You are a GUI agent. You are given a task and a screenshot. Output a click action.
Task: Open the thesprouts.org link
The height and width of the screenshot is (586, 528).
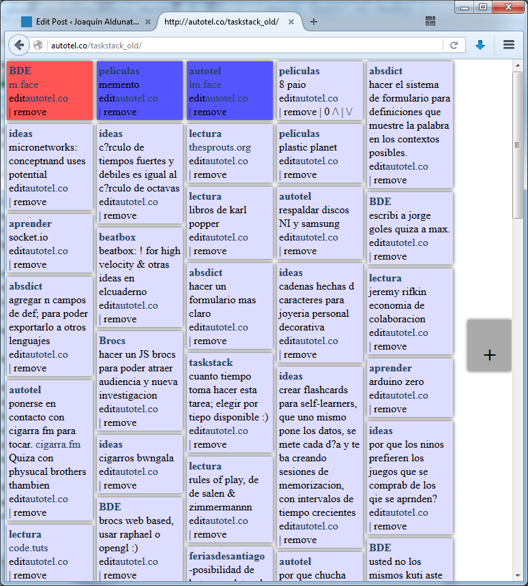point(220,147)
